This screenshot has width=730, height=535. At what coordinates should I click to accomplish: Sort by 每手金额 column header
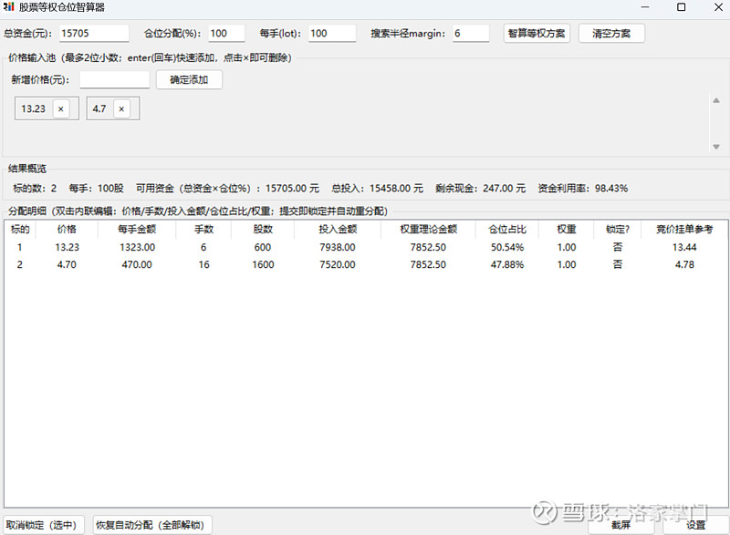coord(137,229)
